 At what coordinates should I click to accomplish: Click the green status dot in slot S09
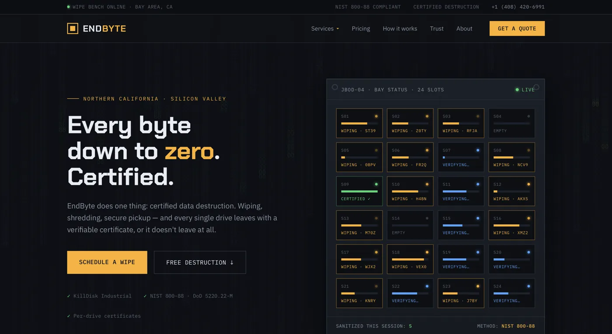coord(376,184)
